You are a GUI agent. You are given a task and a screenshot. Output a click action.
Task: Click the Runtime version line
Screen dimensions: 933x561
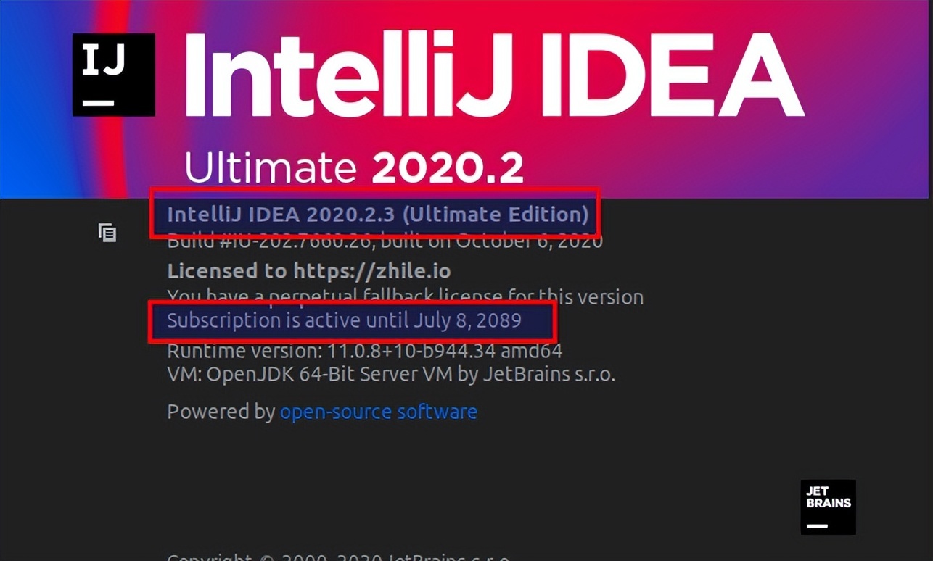point(364,352)
